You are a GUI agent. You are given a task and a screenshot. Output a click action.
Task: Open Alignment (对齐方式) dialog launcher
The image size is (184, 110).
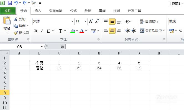pyautogui.click(x=164, y=40)
